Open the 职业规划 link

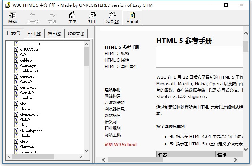[x=113, y=128]
